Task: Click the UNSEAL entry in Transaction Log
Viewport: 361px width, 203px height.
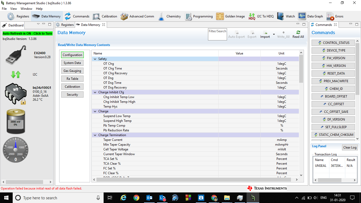Action: 321,166
